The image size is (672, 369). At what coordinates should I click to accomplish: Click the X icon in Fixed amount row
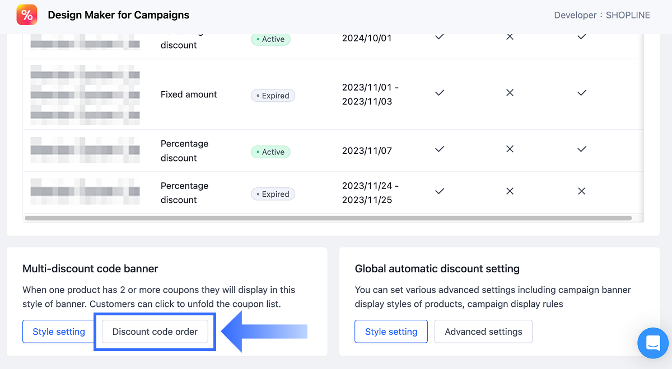pos(510,93)
